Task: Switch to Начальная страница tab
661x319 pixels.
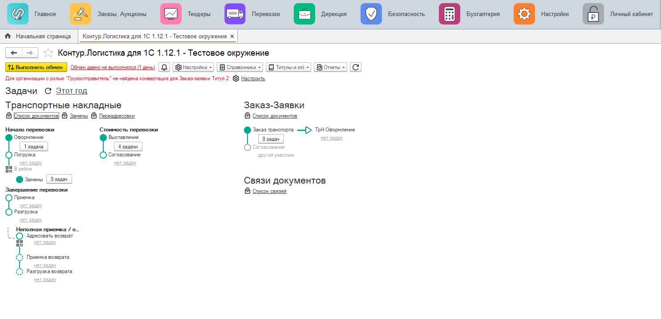Action: point(38,37)
